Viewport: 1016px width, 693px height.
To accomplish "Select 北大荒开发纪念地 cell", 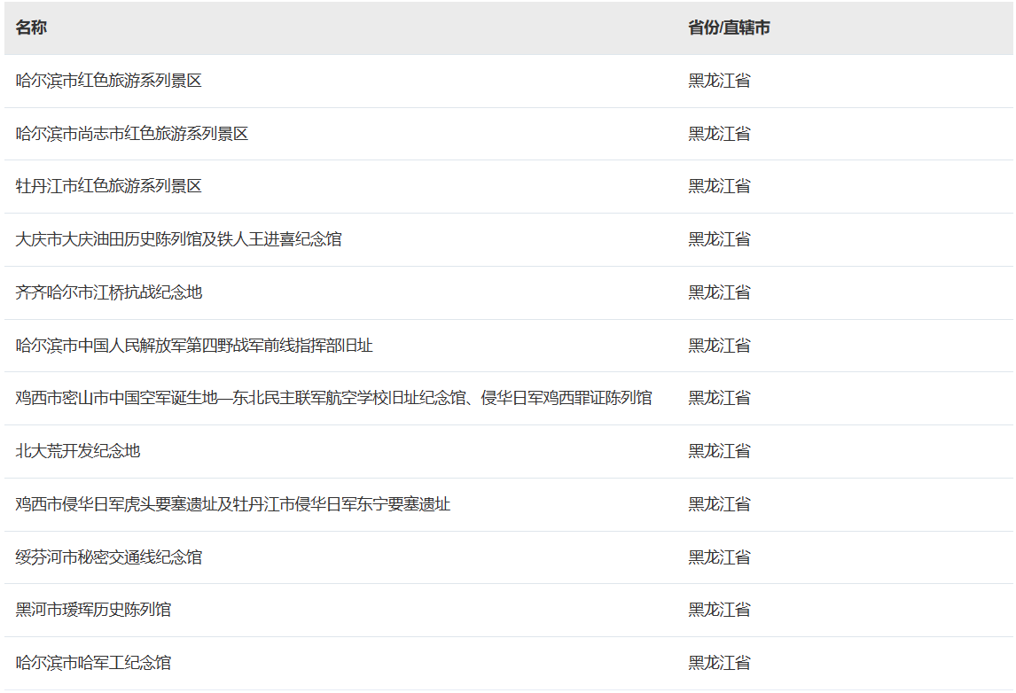I will click(78, 451).
